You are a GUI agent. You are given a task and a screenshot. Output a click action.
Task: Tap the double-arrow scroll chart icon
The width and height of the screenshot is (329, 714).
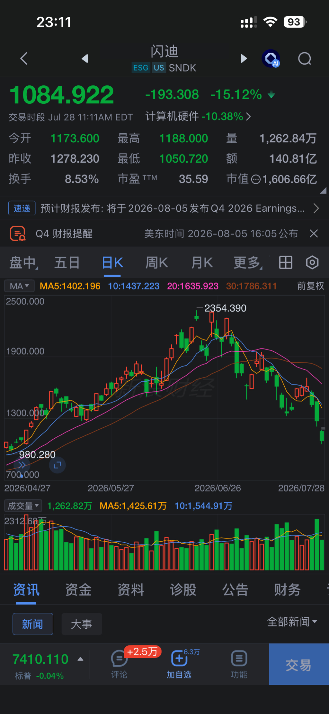(22, 465)
